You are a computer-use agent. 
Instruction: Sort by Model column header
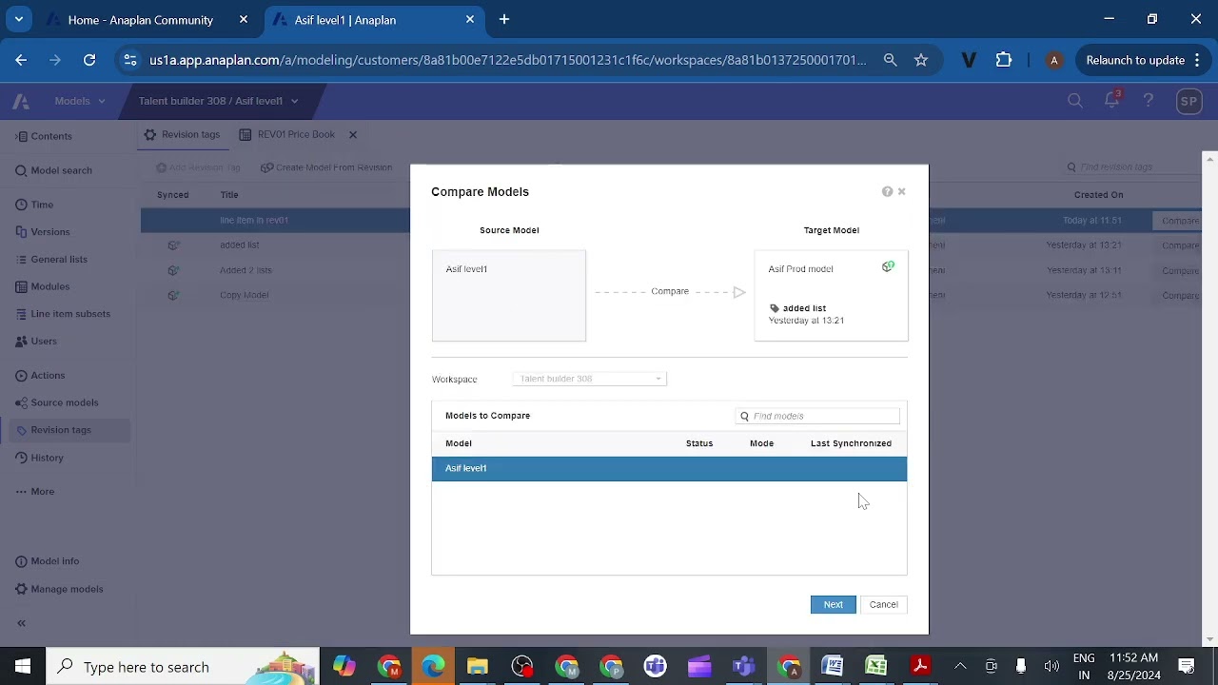(x=459, y=443)
